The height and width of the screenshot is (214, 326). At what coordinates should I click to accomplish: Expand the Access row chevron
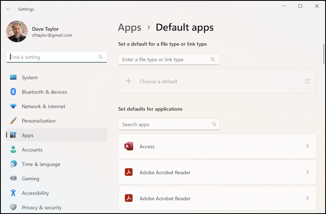click(x=307, y=146)
